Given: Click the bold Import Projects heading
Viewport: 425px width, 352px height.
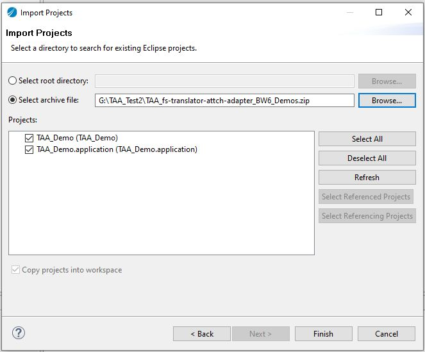Looking at the screenshot, I should 39,33.
